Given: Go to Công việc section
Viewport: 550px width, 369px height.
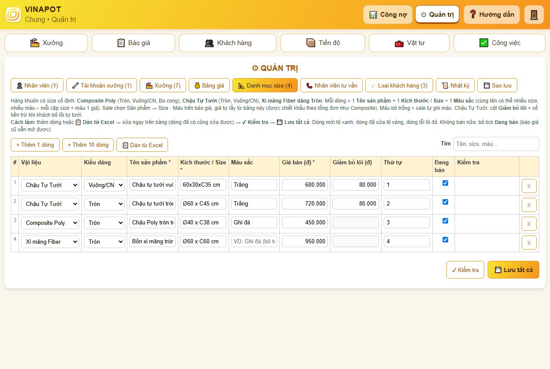Looking at the screenshot, I should (x=500, y=43).
